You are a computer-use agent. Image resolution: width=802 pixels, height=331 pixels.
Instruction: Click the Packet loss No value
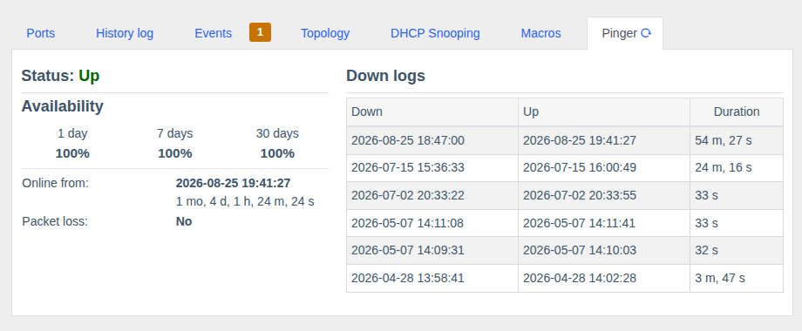point(184,222)
